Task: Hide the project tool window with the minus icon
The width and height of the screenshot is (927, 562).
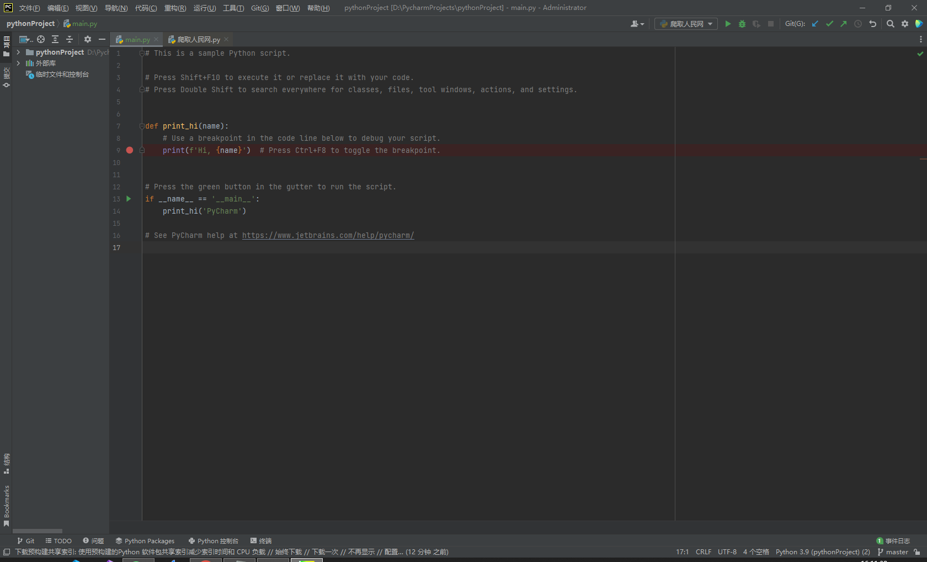Action: [x=102, y=39]
